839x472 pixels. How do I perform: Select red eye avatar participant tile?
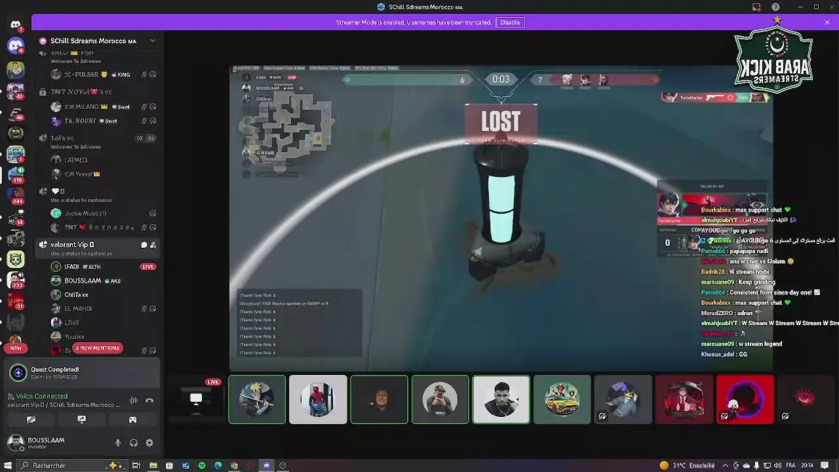pyautogui.click(x=806, y=399)
